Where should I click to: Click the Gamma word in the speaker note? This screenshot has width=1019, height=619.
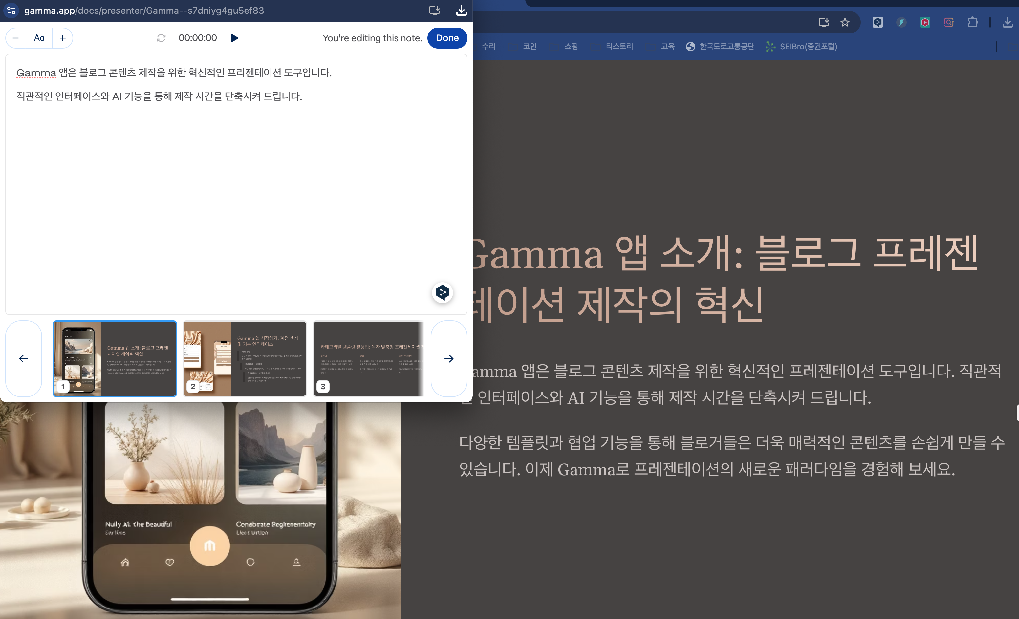[x=36, y=73]
